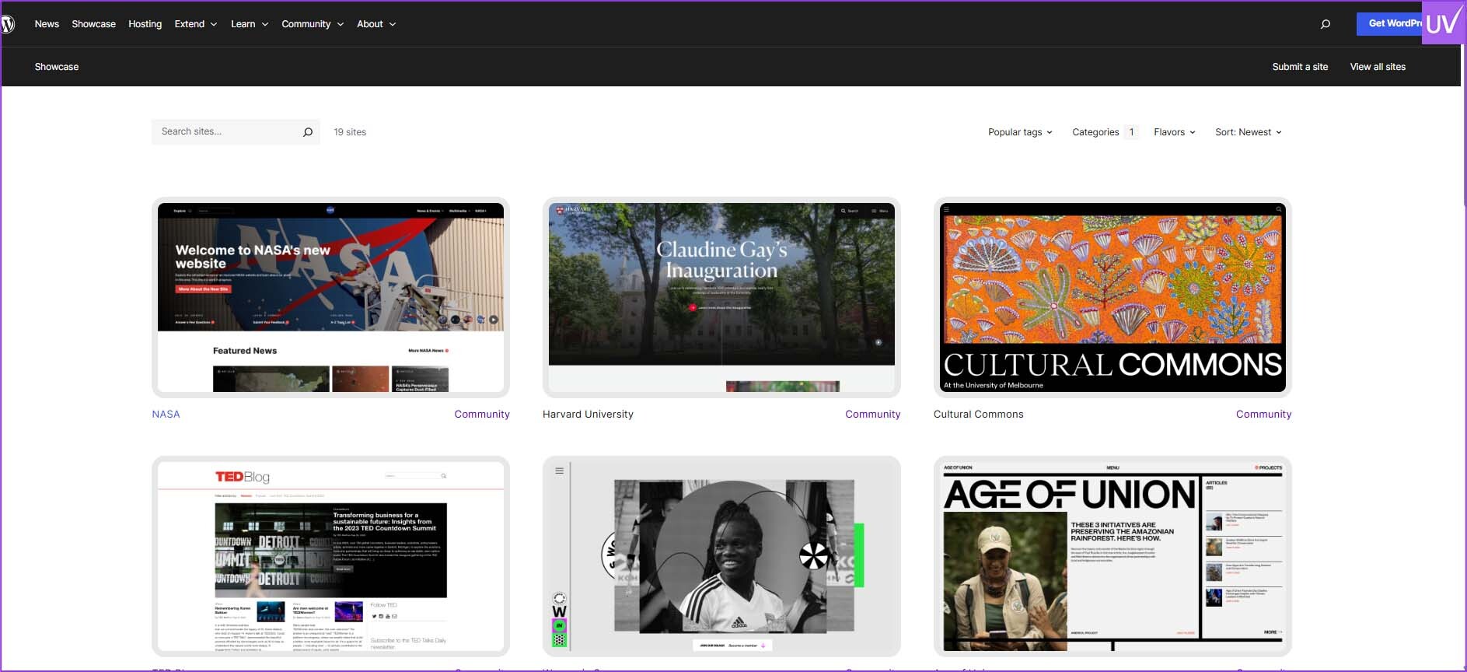This screenshot has width=1467, height=672.
Task: Expand the Community menu in top navigation
Action: 313,24
